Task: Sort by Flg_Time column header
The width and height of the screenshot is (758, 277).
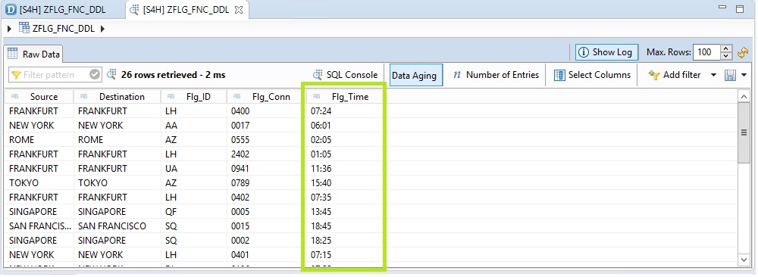Action: [x=345, y=97]
